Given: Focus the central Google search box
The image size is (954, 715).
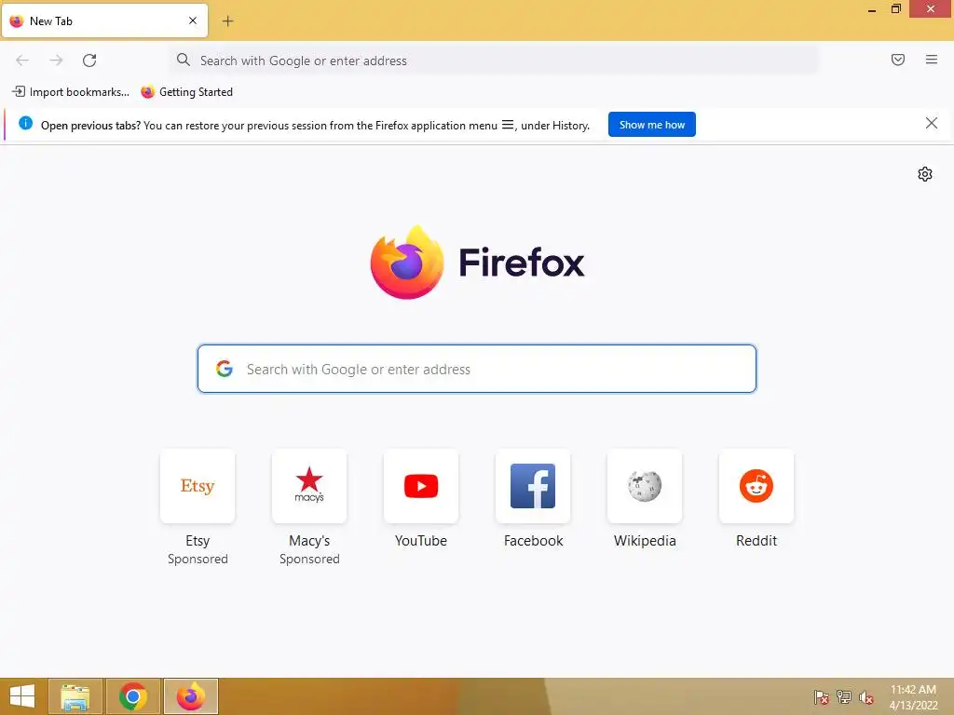Looking at the screenshot, I should pyautogui.click(x=477, y=369).
